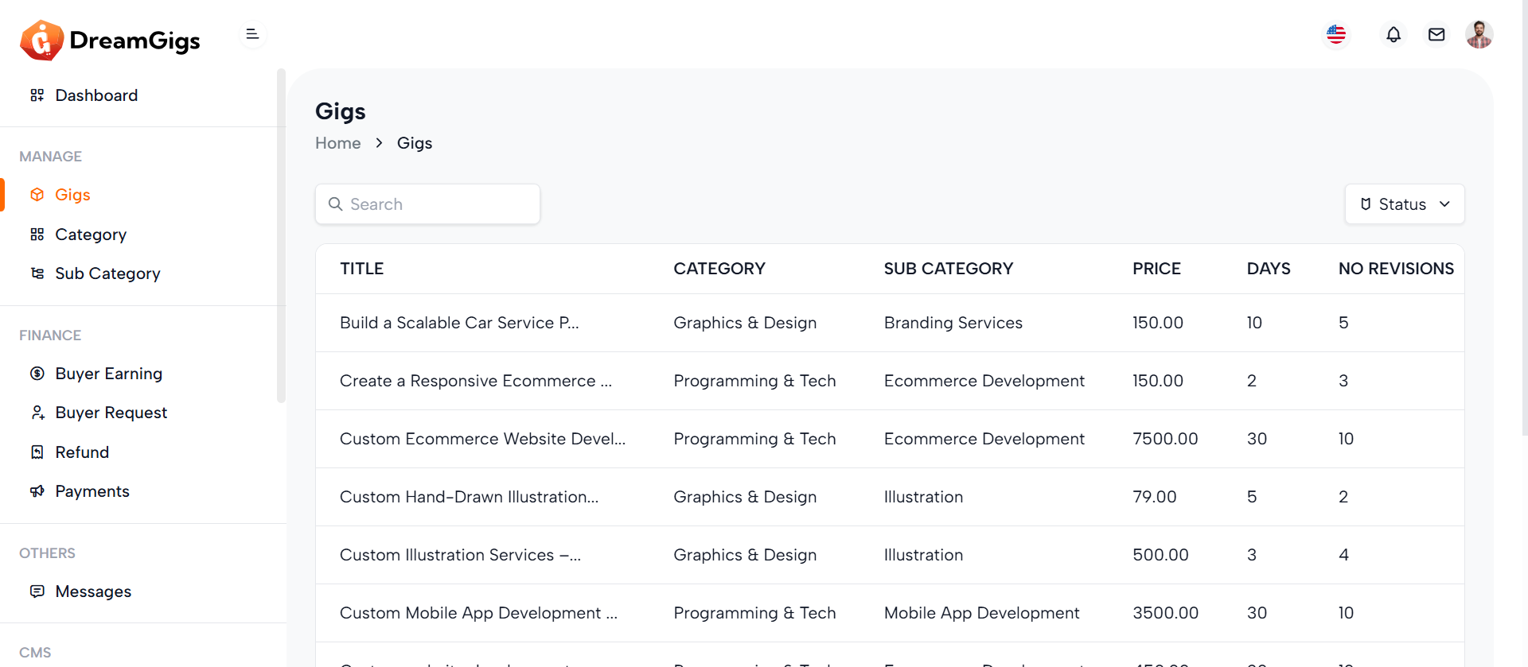The width and height of the screenshot is (1528, 667).
Task: Click the Buyer Earning dollar icon
Action: point(37,374)
